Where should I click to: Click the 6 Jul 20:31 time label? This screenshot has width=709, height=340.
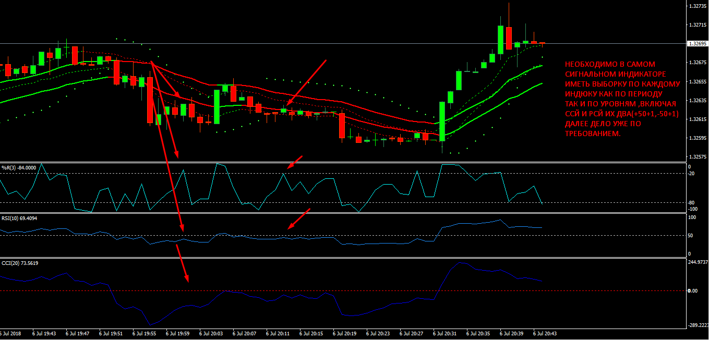coord(444,333)
